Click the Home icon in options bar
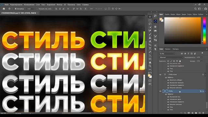The width and height of the screenshot is (208, 117). tap(4, 9)
